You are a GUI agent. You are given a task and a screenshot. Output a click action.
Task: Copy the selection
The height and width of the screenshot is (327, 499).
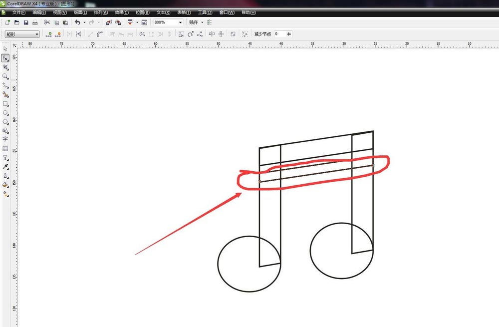click(x=56, y=22)
